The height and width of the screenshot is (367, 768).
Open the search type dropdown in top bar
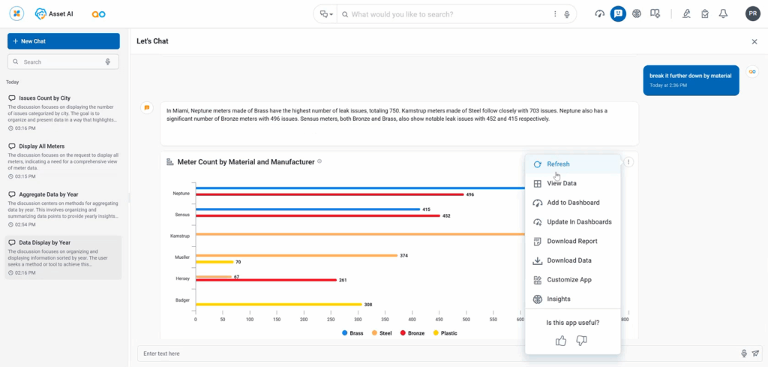(x=326, y=14)
